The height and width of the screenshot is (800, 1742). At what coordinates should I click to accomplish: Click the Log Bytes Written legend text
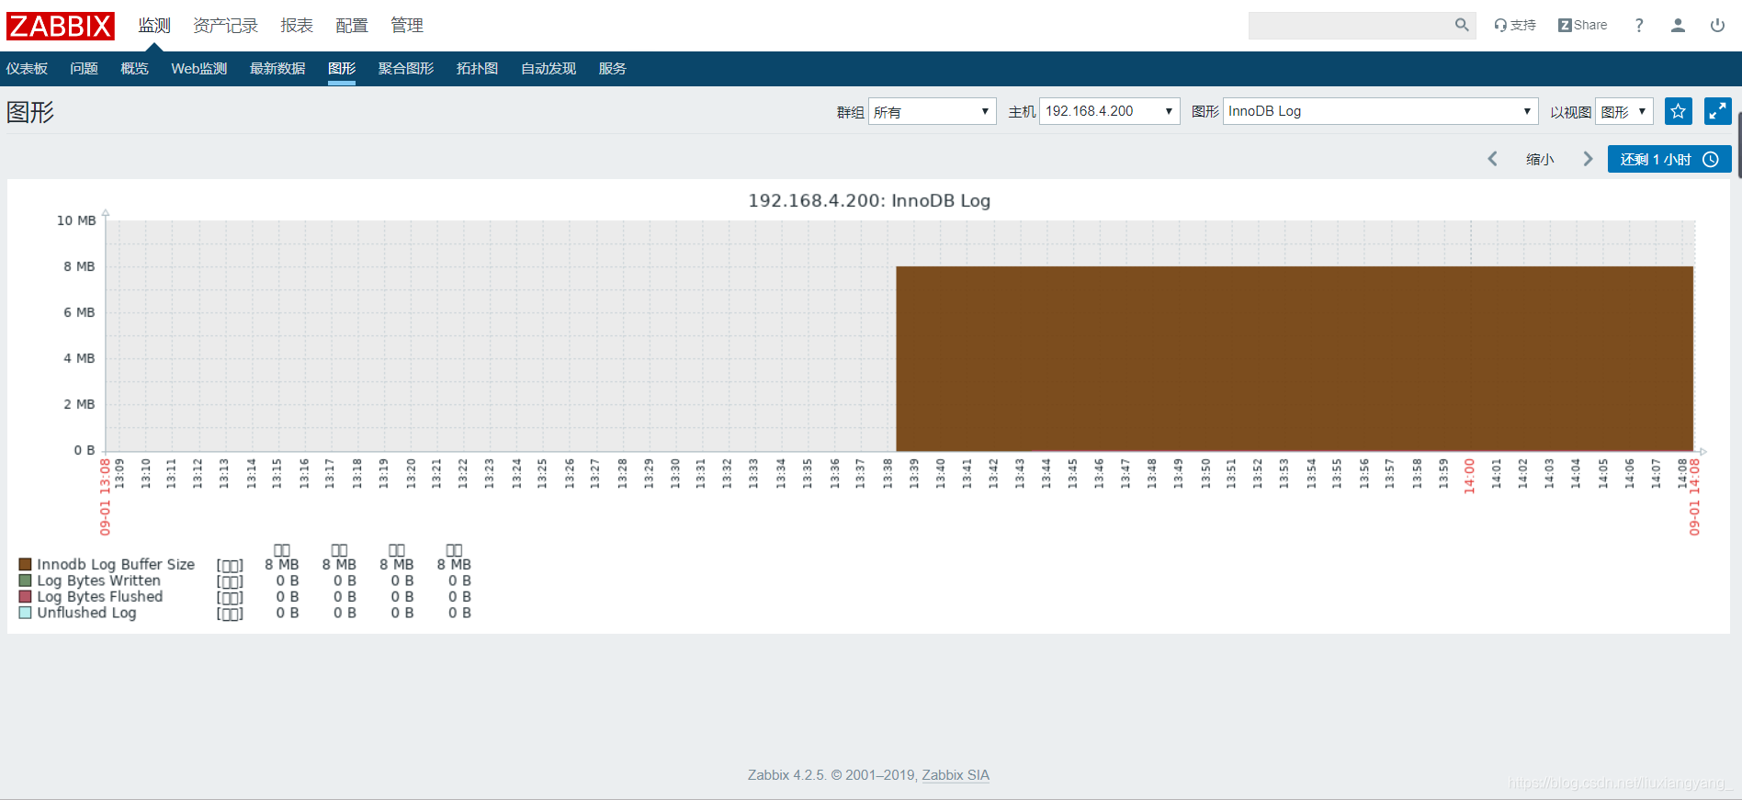coord(98,580)
